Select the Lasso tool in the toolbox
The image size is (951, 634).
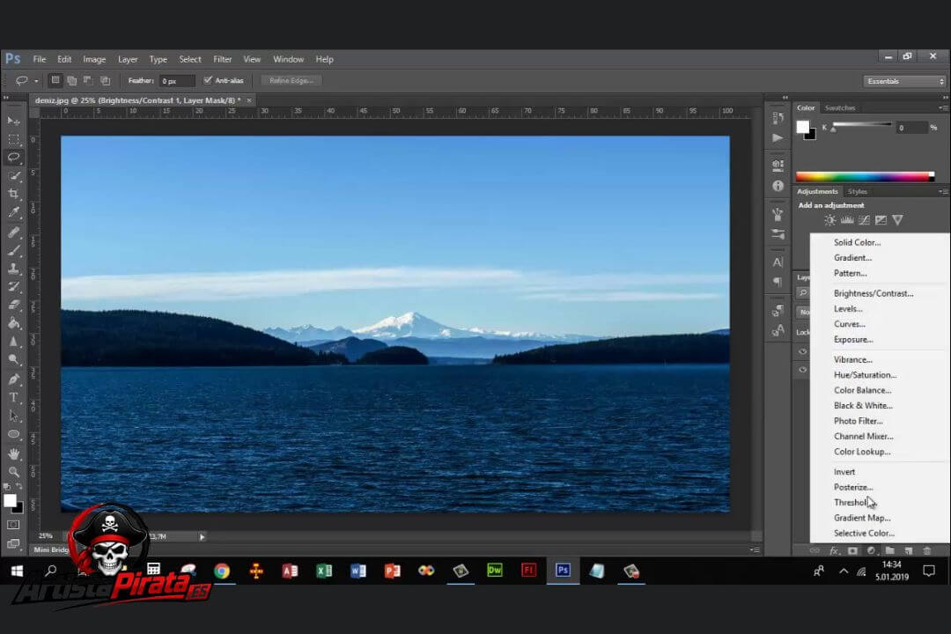[x=13, y=157]
